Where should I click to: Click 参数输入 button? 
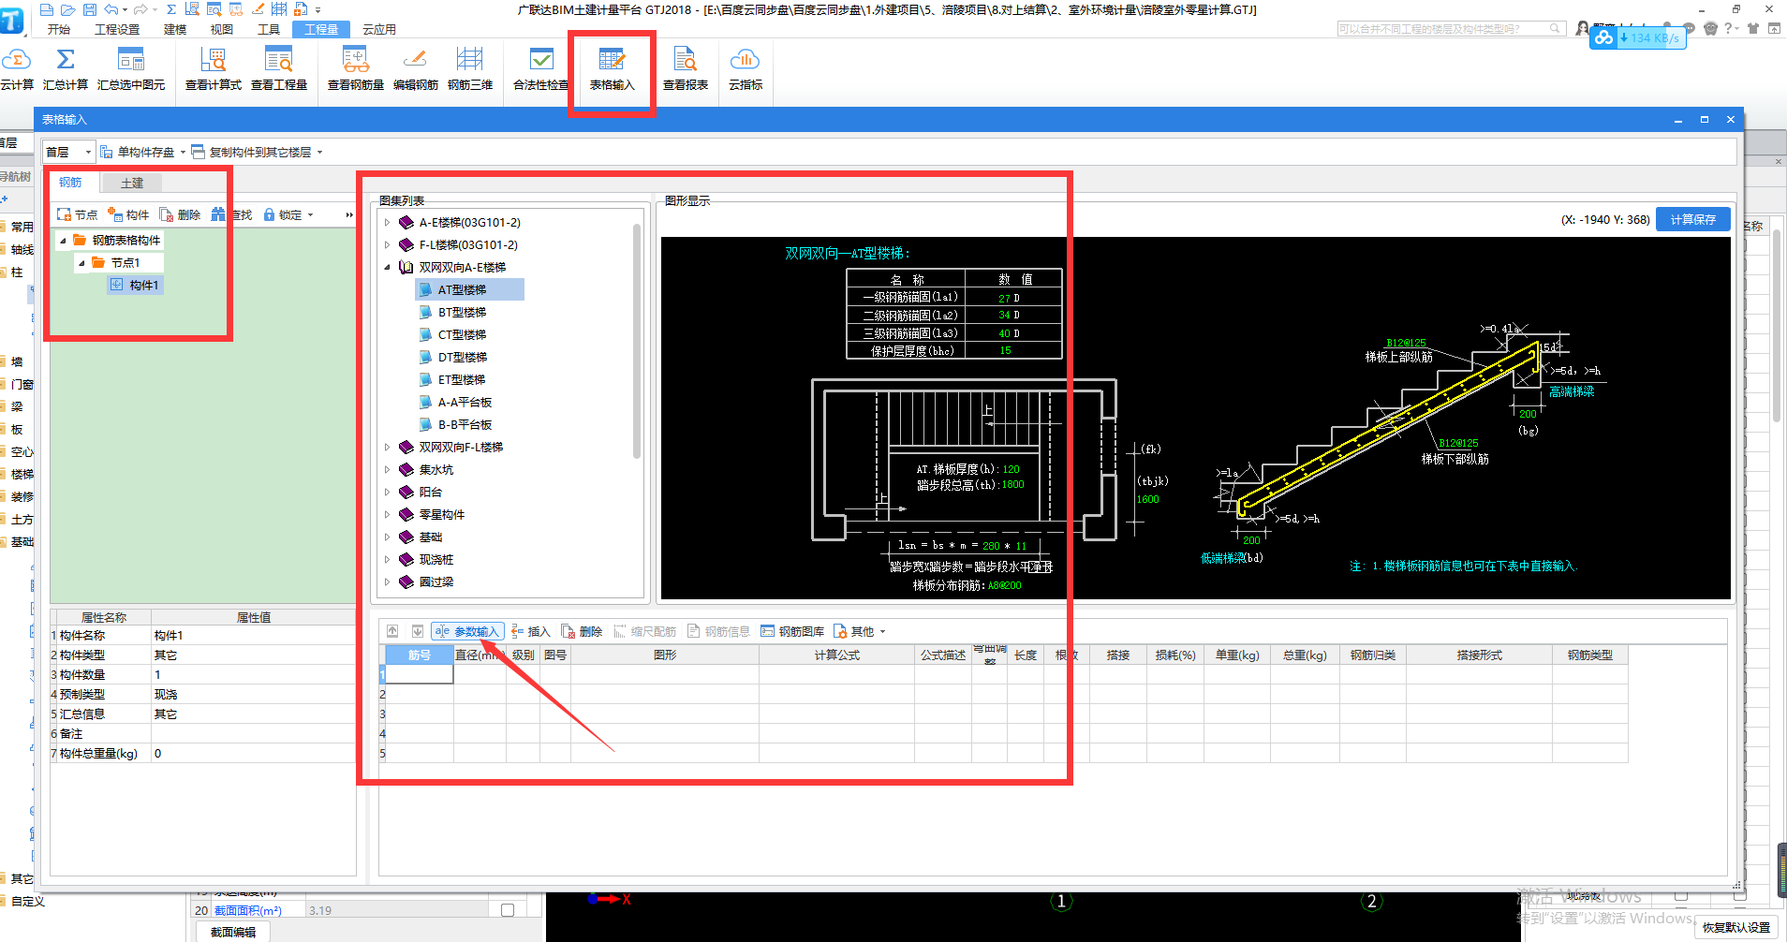pos(468,631)
